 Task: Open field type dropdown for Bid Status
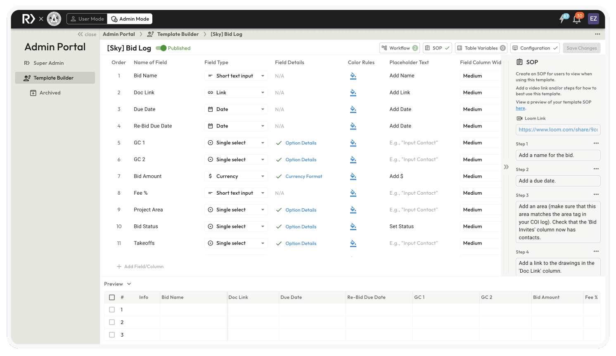pos(236,226)
